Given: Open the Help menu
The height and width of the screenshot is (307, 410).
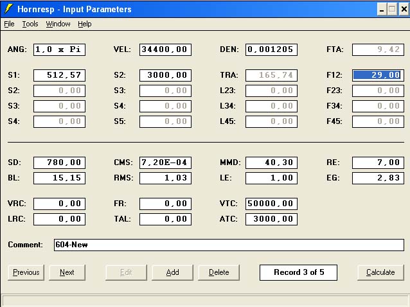Looking at the screenshot, I should [85, 24].
